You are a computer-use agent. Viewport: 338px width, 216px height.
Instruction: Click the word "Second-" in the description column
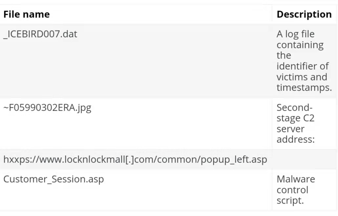[295, 108]
